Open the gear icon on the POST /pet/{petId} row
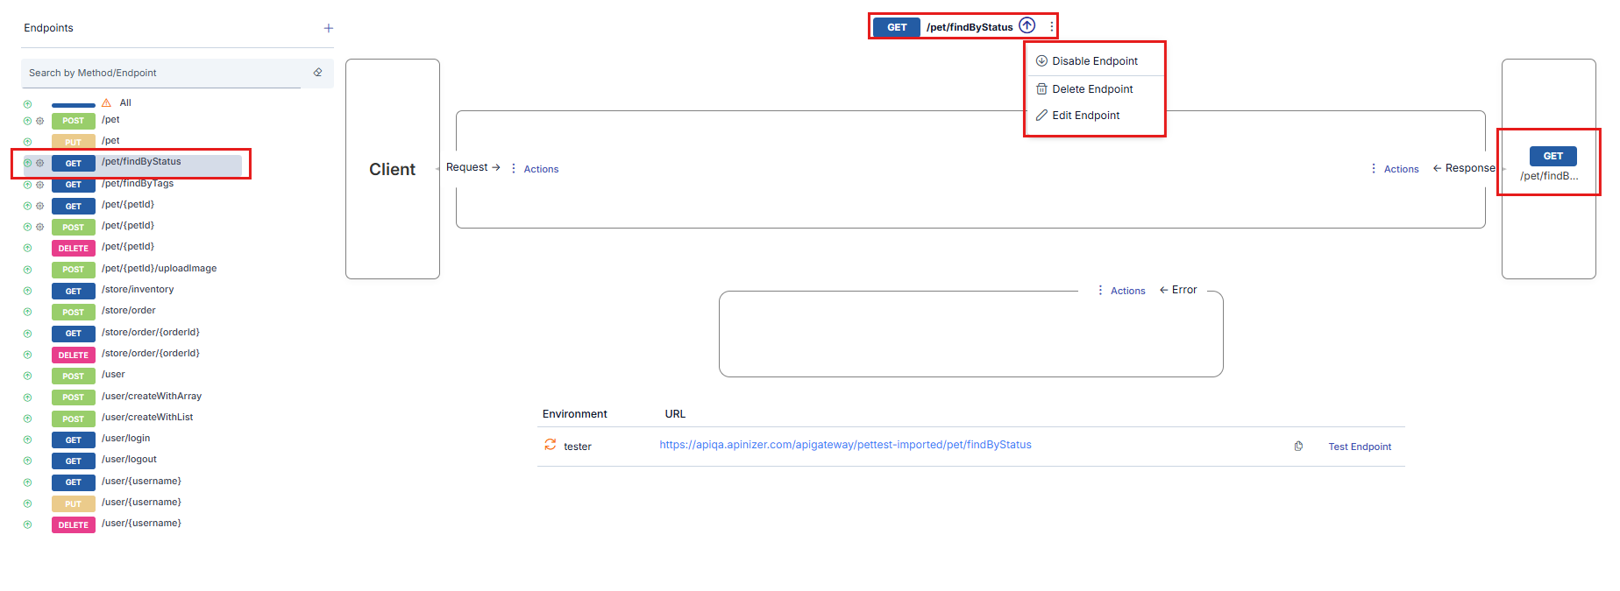This screenshot has height=591, width=1620. click(39, 227)
